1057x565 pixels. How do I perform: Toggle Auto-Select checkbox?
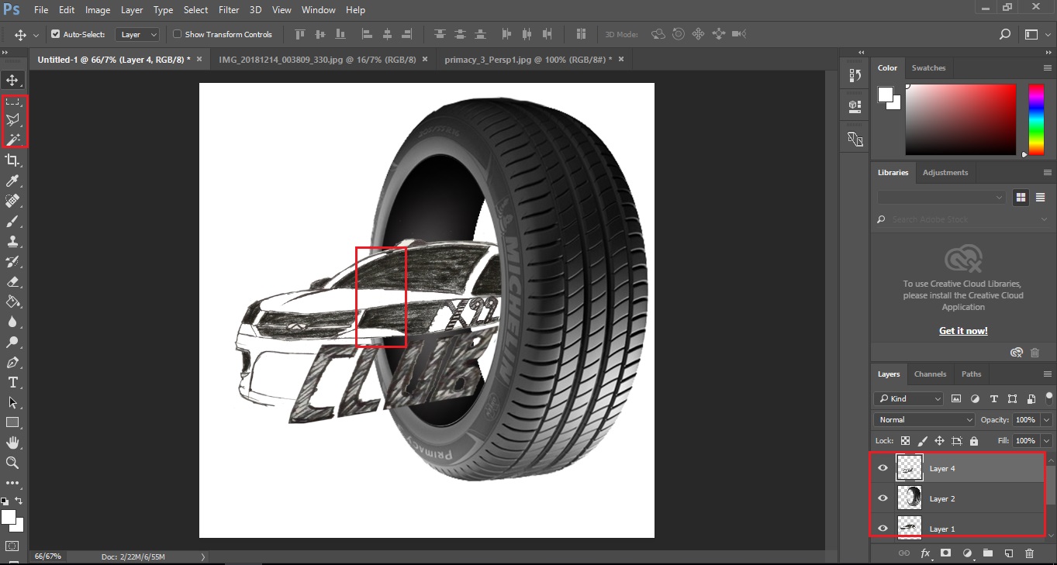point(55,34)
